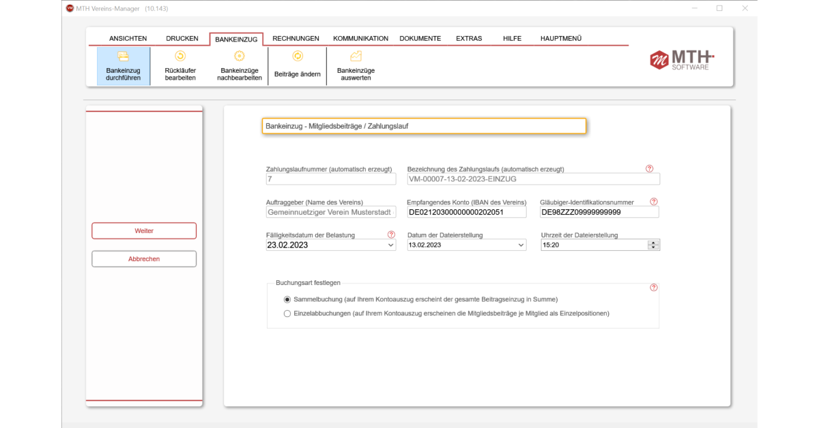Click the Bezeichnung des Zahlungslaufs field
The image size is (819, 428).
(x=534, y=179)
